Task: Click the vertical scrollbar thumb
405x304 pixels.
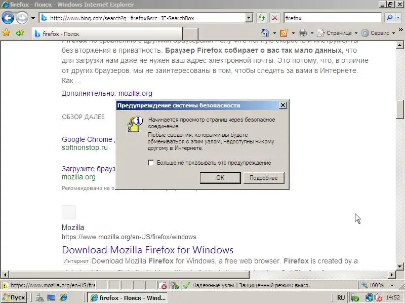Action: 399,109
